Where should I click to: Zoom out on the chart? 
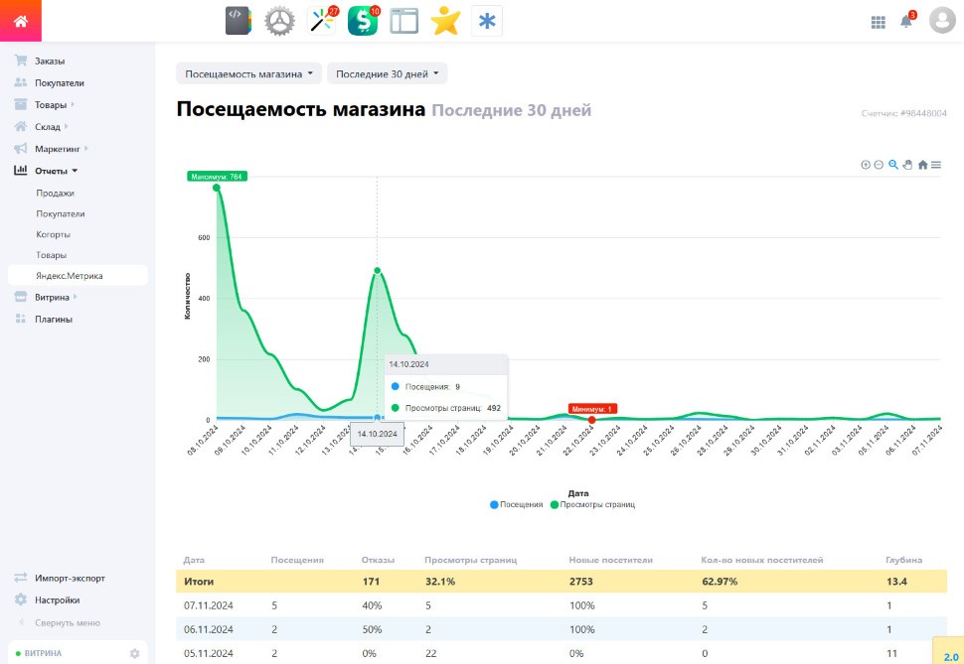(x=879, y=165)
